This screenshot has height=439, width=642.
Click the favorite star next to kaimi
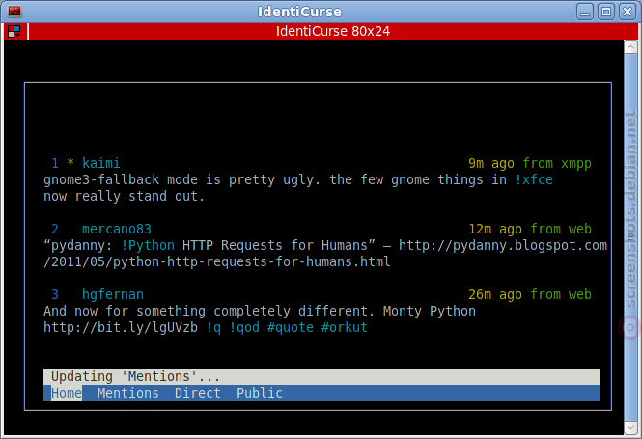(70, 162)
